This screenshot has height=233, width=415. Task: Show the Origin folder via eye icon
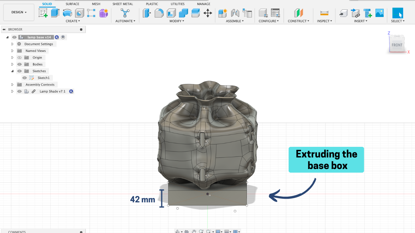19,58
